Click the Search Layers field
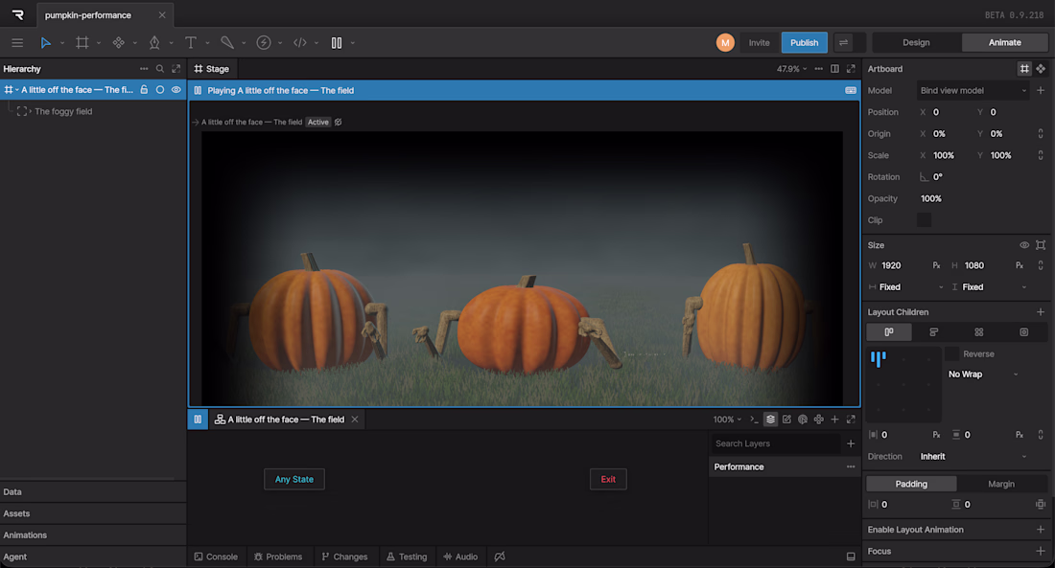 click(x=776, y=443)
